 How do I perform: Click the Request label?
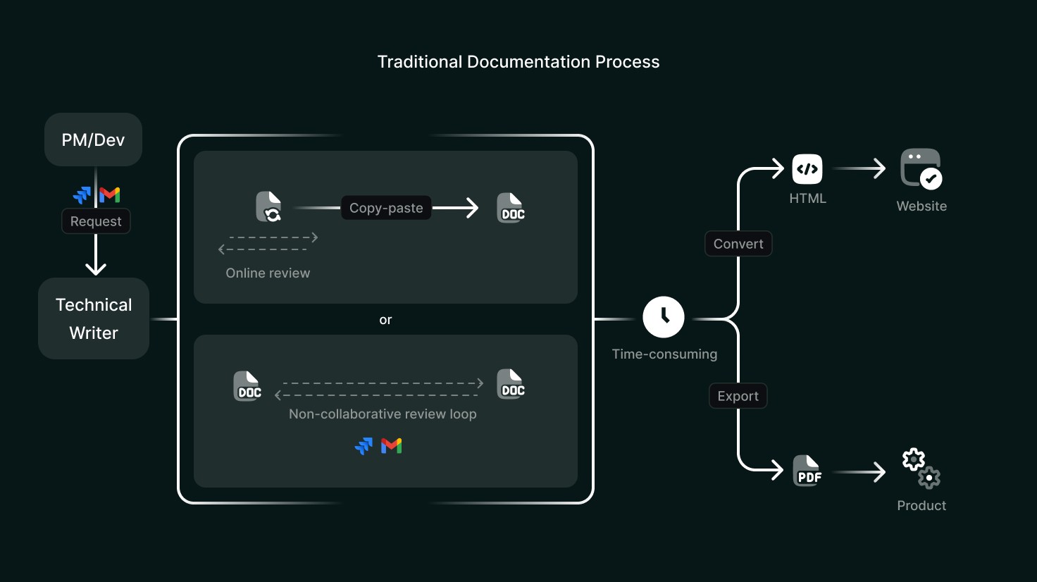coord(96,221)
